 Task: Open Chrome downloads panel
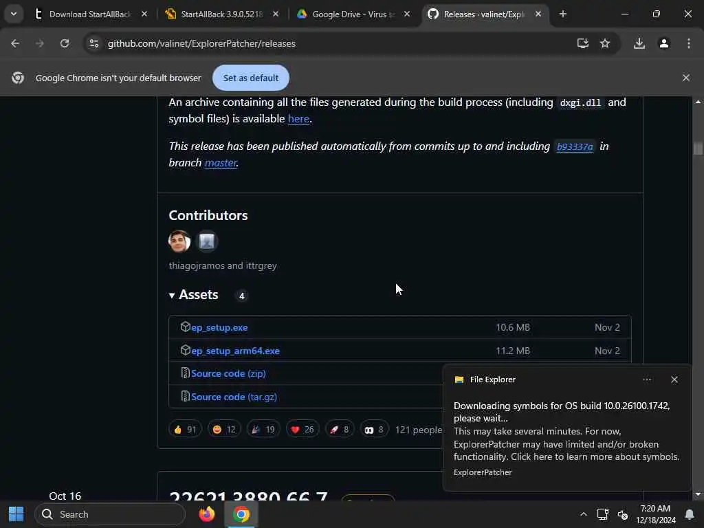coord(639,43)
